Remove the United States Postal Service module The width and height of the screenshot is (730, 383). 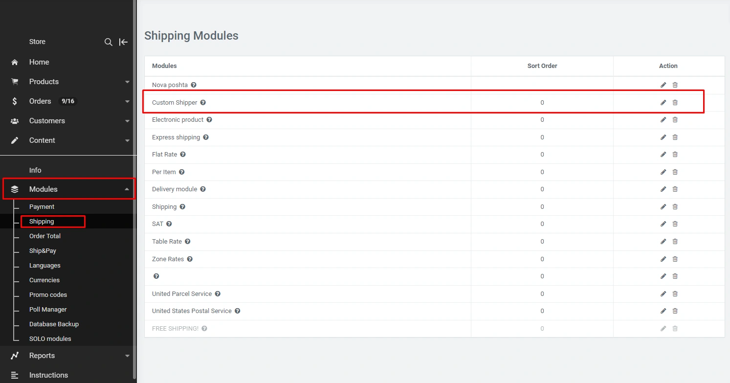(675, 311)
